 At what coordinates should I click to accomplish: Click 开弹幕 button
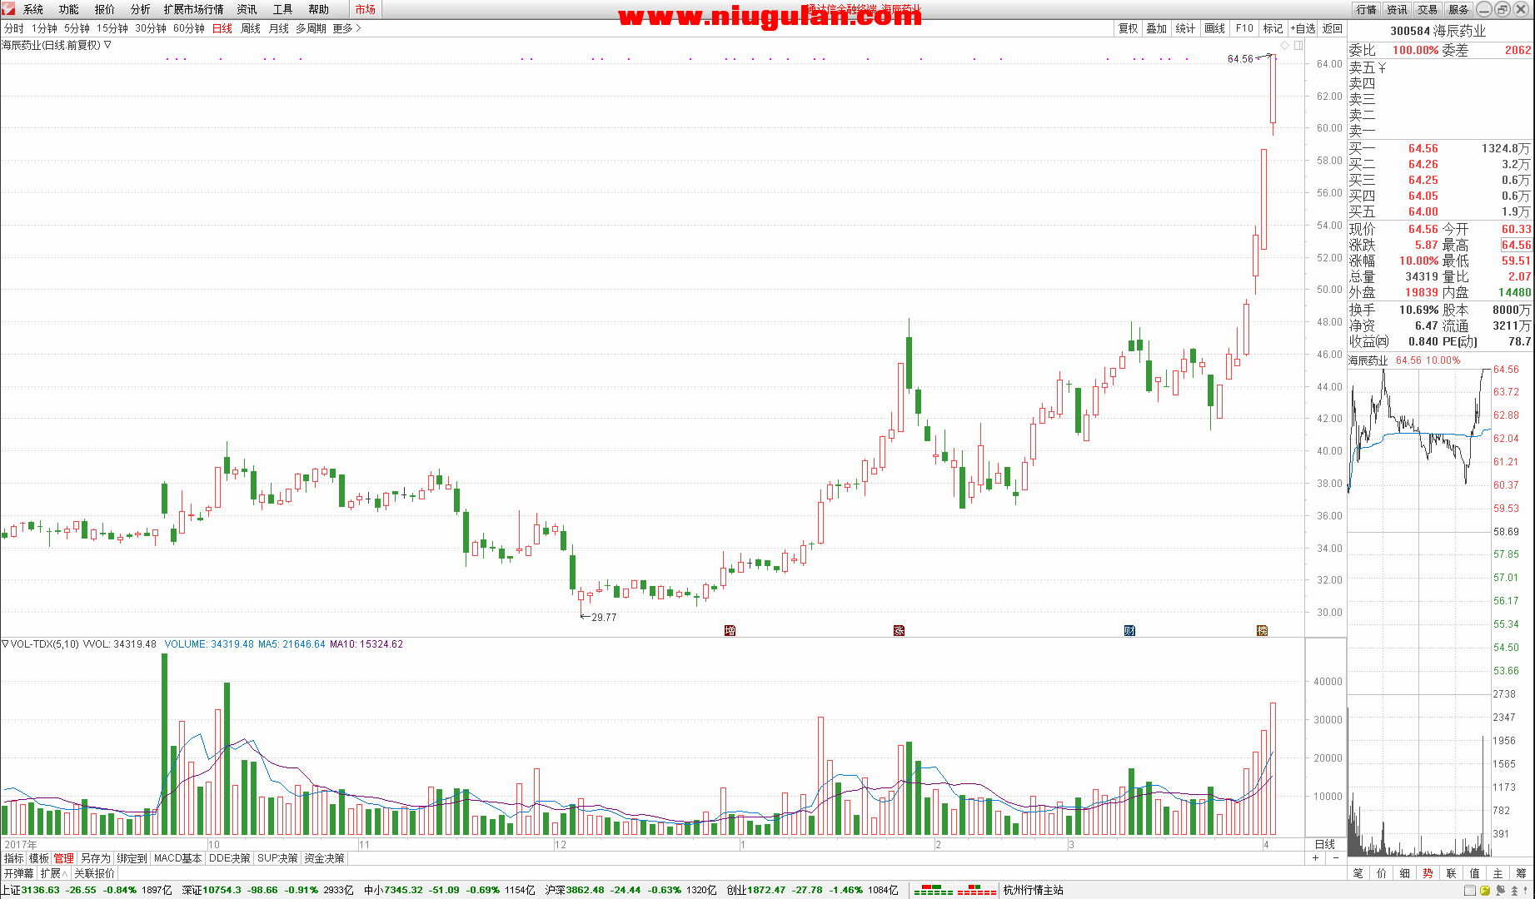point(18,873)
